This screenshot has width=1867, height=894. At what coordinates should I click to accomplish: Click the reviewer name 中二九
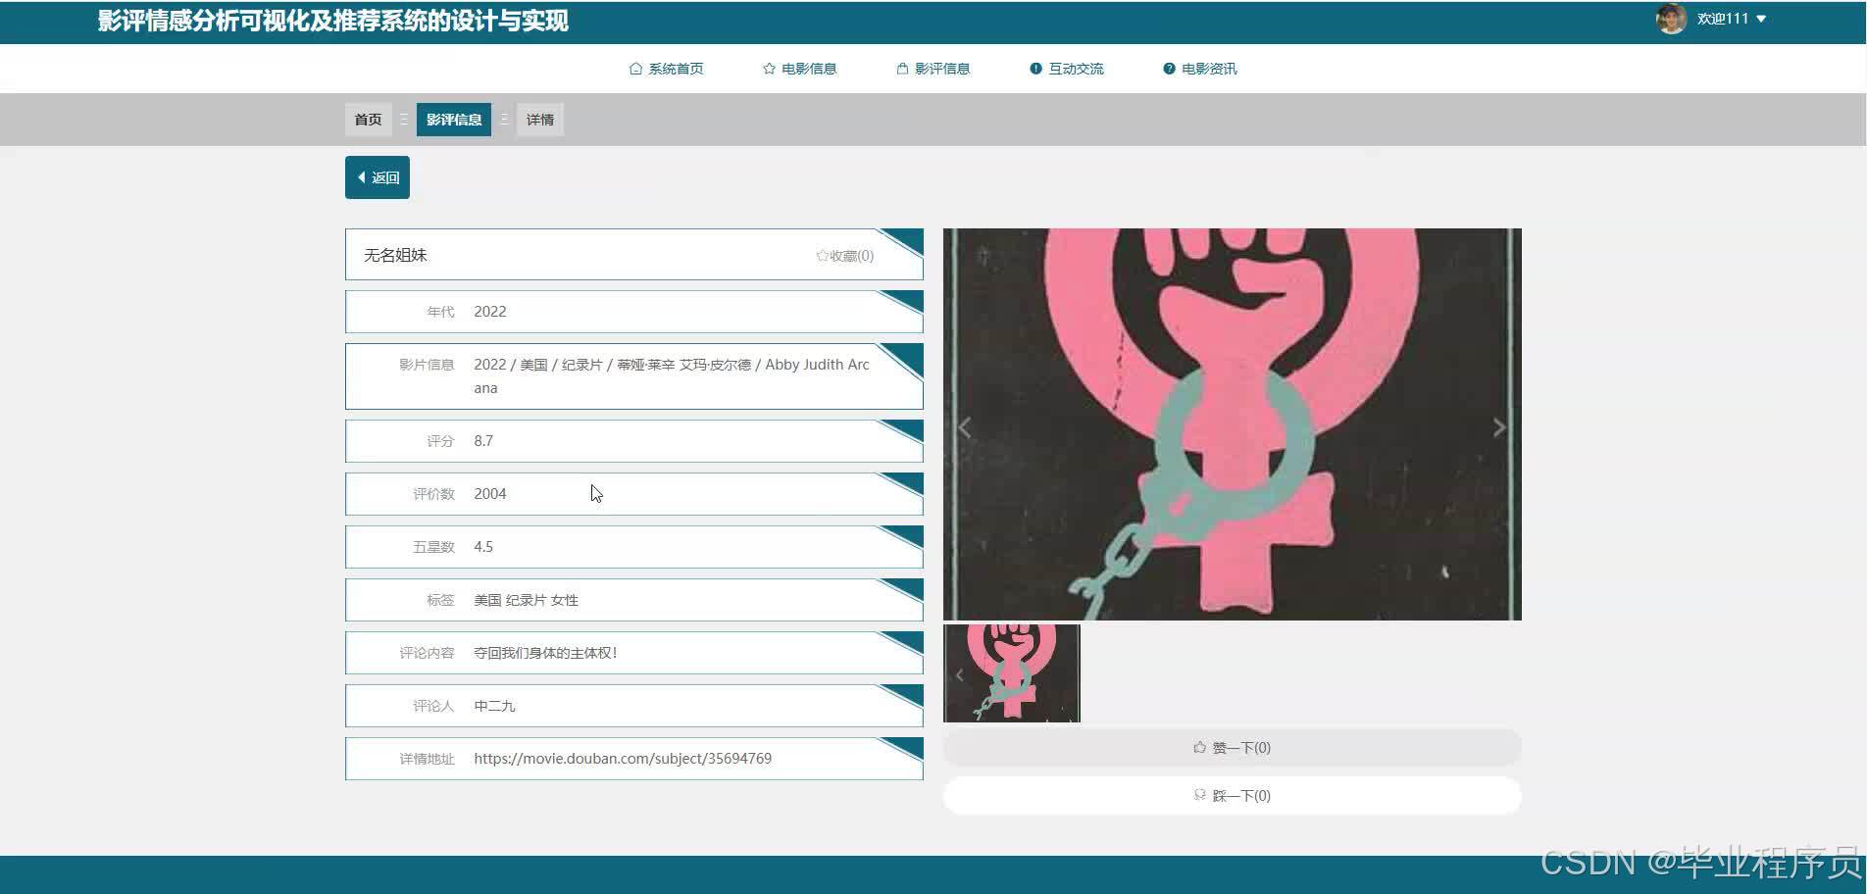point(494,706)
